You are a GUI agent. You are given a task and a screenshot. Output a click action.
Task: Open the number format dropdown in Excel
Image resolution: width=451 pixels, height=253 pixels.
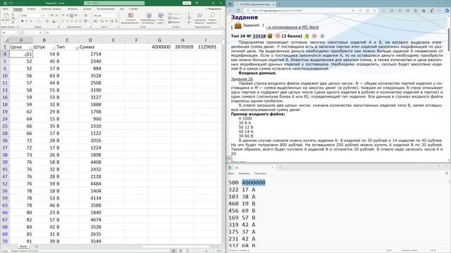[x=117, y=15]
